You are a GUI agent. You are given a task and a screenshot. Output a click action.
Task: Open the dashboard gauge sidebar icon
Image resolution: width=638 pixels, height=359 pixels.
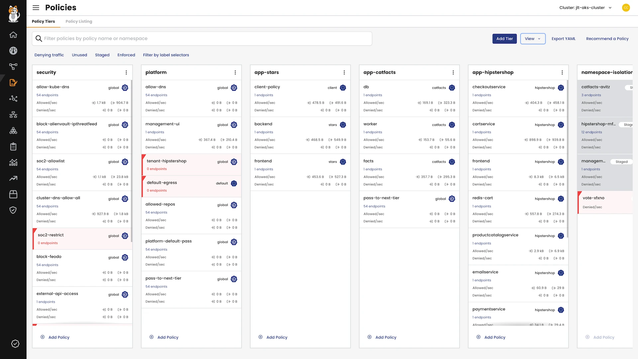13,51
